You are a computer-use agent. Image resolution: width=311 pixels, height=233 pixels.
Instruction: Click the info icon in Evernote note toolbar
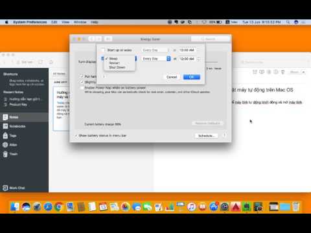276,72
